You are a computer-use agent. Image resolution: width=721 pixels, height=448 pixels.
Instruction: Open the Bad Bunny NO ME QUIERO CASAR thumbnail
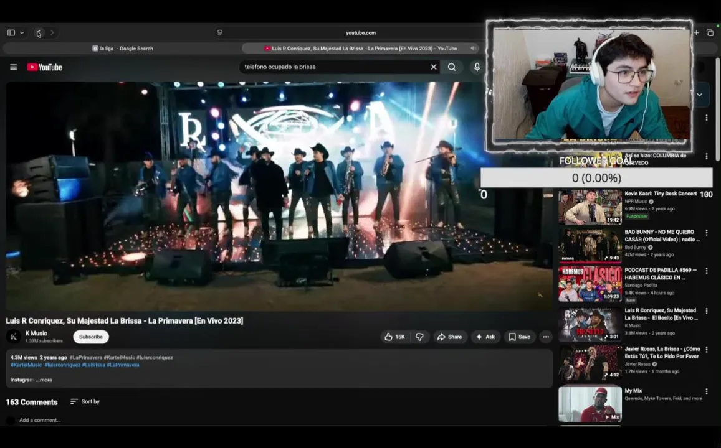pos(590,245)
